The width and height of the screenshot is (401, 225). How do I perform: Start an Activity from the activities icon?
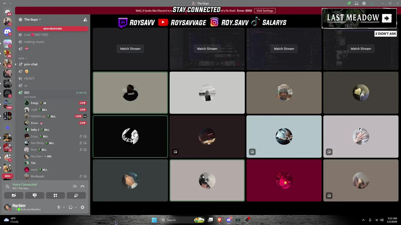pyautogui.click(x=55, y=195)
